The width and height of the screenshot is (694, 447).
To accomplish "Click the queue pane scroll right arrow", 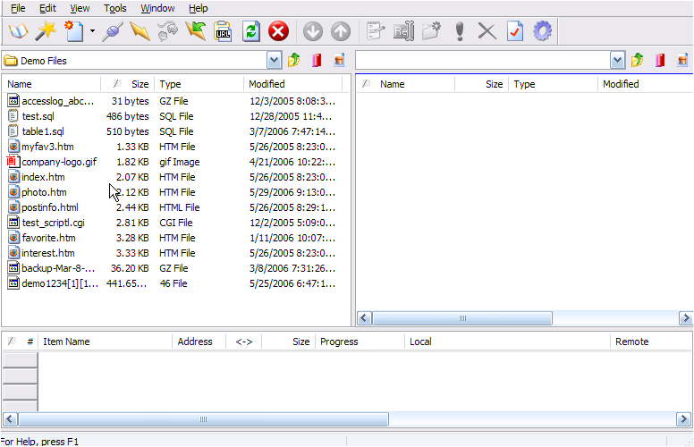I will (x=683, y=419).
